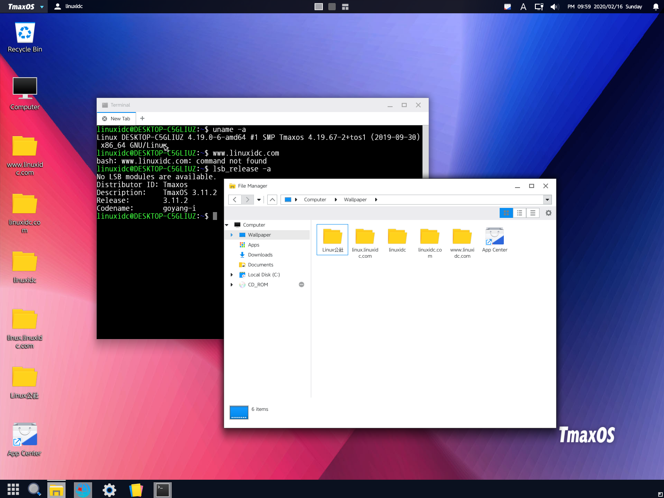Click the folder preview thumbnail in status area
The width and height of the screenshot is (664, 498).
coord(239,413)
